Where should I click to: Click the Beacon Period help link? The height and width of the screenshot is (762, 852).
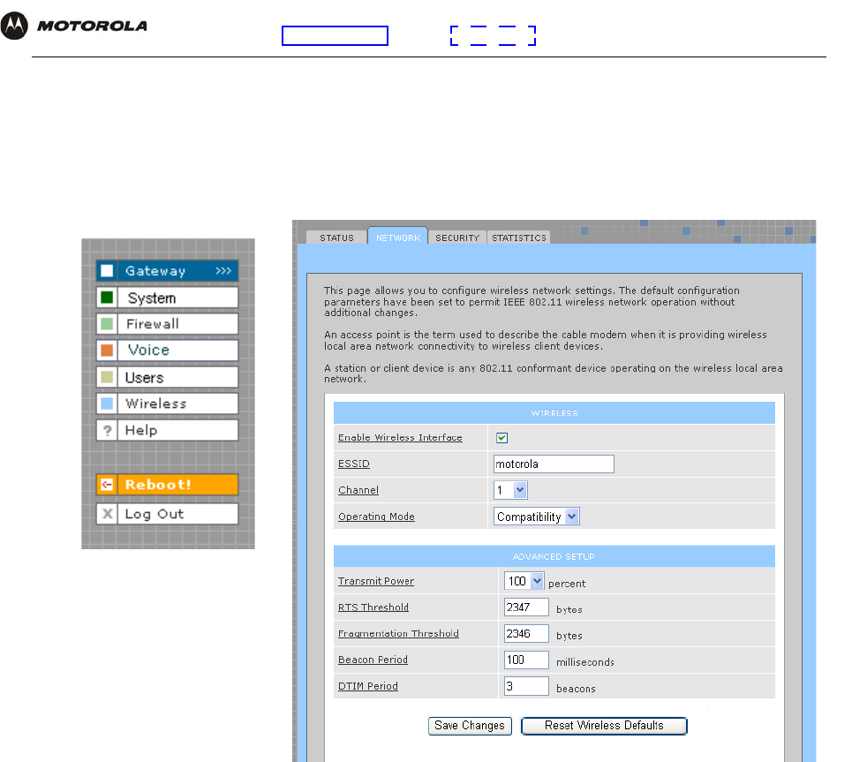tap(373, 660)
